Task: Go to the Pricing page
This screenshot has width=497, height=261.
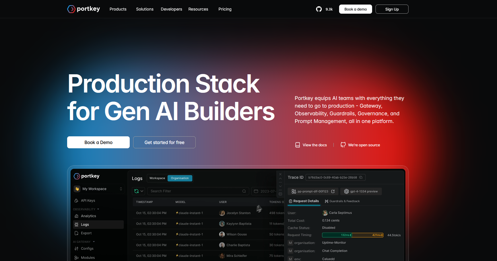Action: [225, 9]
